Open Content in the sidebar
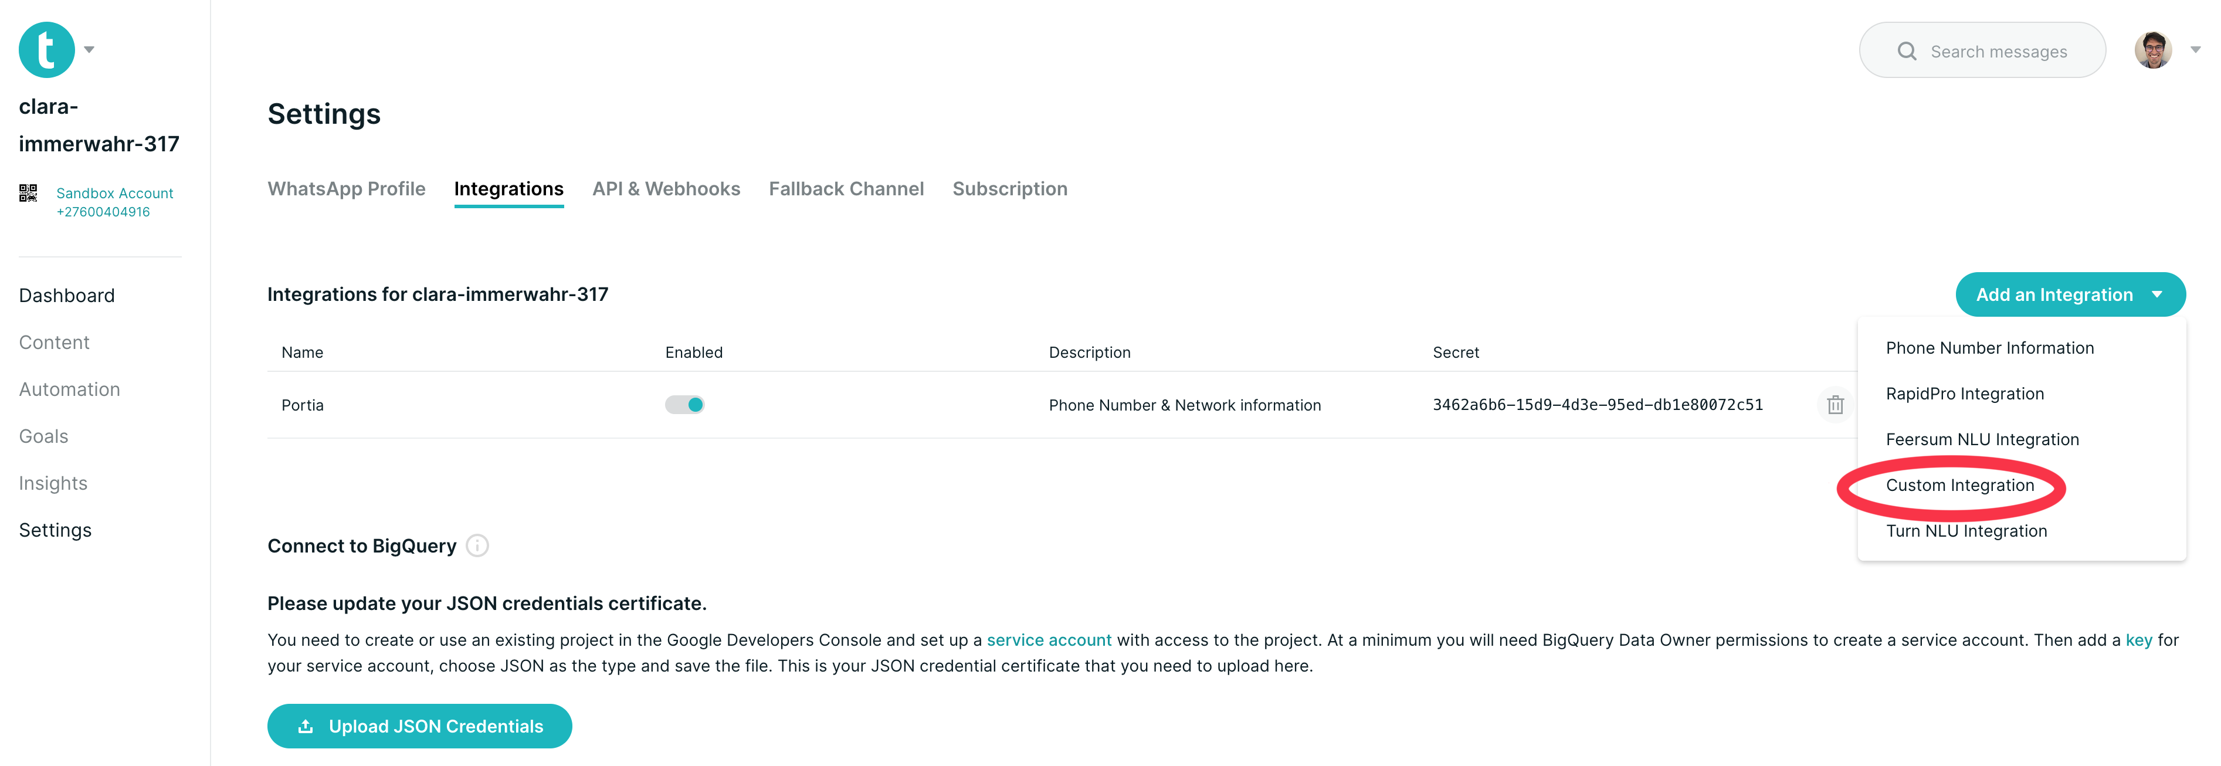The height and width of the screenshot is (766, 2221). tap(55, 343)
